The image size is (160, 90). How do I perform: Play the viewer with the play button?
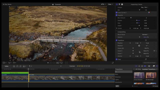tap(48, 63)
